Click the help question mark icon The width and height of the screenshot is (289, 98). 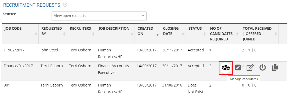click(65, 5)
